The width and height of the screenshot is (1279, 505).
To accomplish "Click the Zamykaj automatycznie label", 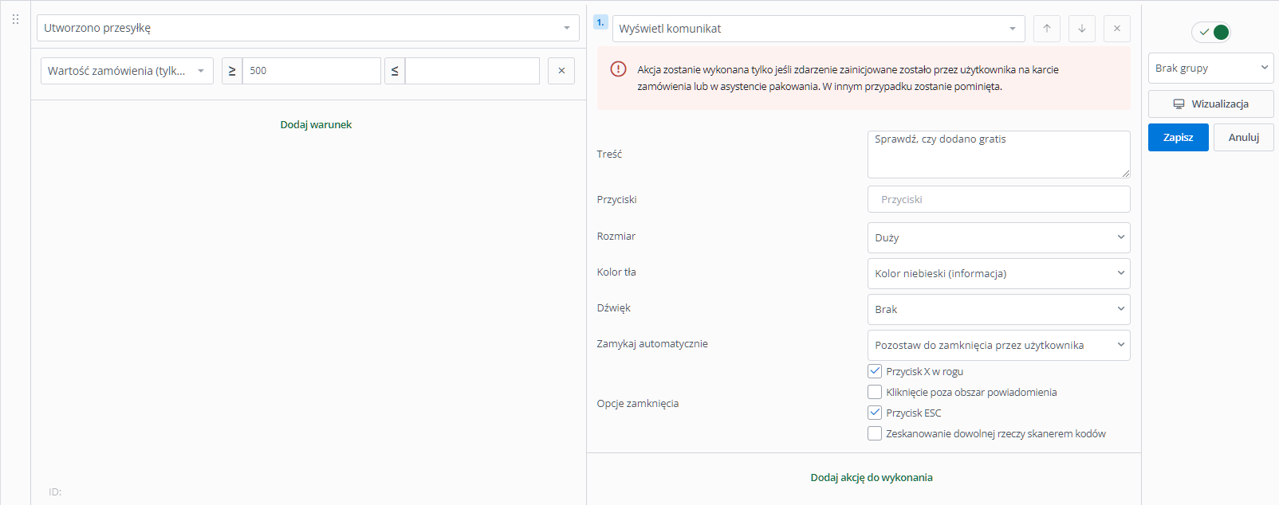I will pyautogui.click(x=652, y=343).
